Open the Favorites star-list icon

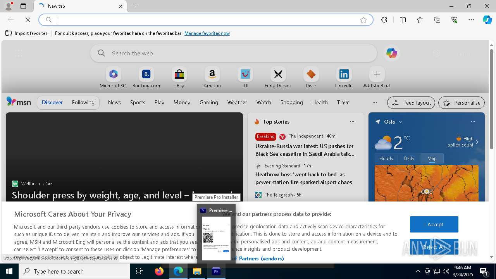(420, 20)
